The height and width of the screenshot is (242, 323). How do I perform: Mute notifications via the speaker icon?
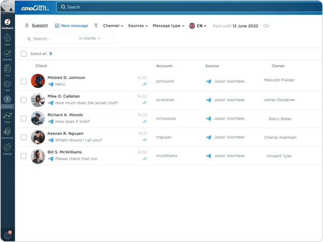pyautogui.click(x=266, y=26)
